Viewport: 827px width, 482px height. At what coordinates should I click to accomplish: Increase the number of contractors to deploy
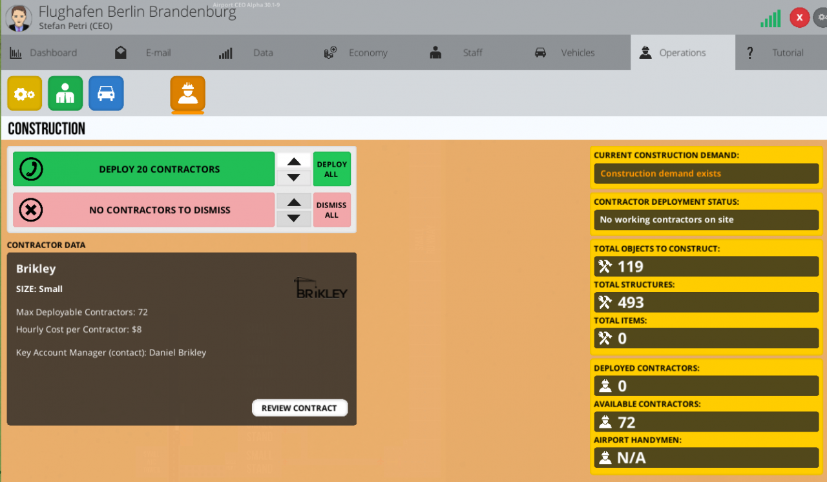click(294, 162)
